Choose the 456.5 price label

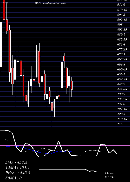[121, 74]
